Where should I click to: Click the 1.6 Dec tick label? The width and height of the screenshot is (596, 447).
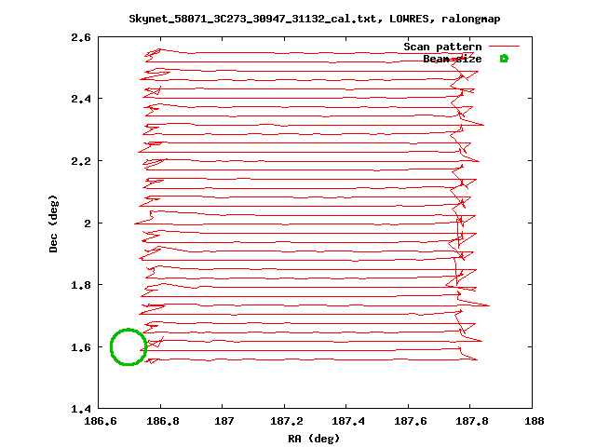click(81, 347)
